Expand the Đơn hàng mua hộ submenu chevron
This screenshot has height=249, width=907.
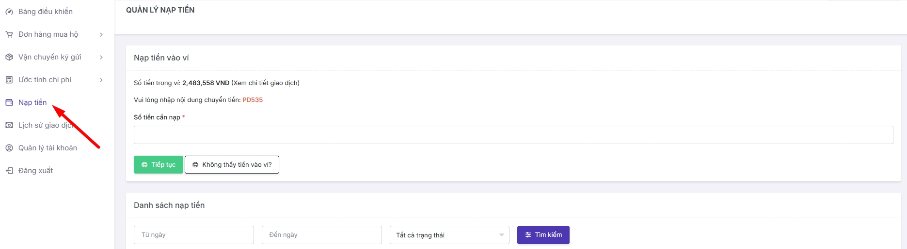coord(101,34)
